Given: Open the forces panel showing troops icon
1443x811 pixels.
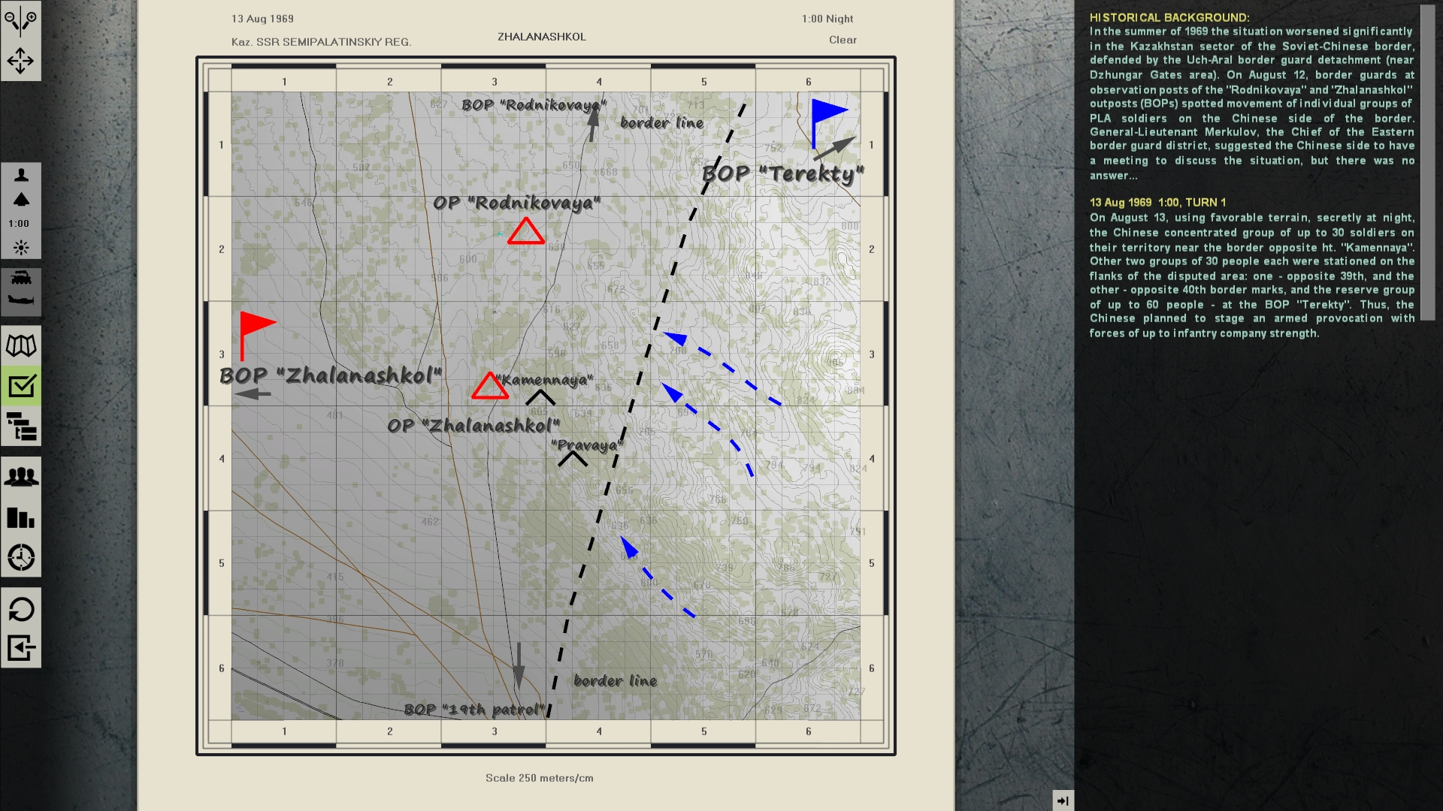Looking at the screenshot, I should (x=20, y=475).
